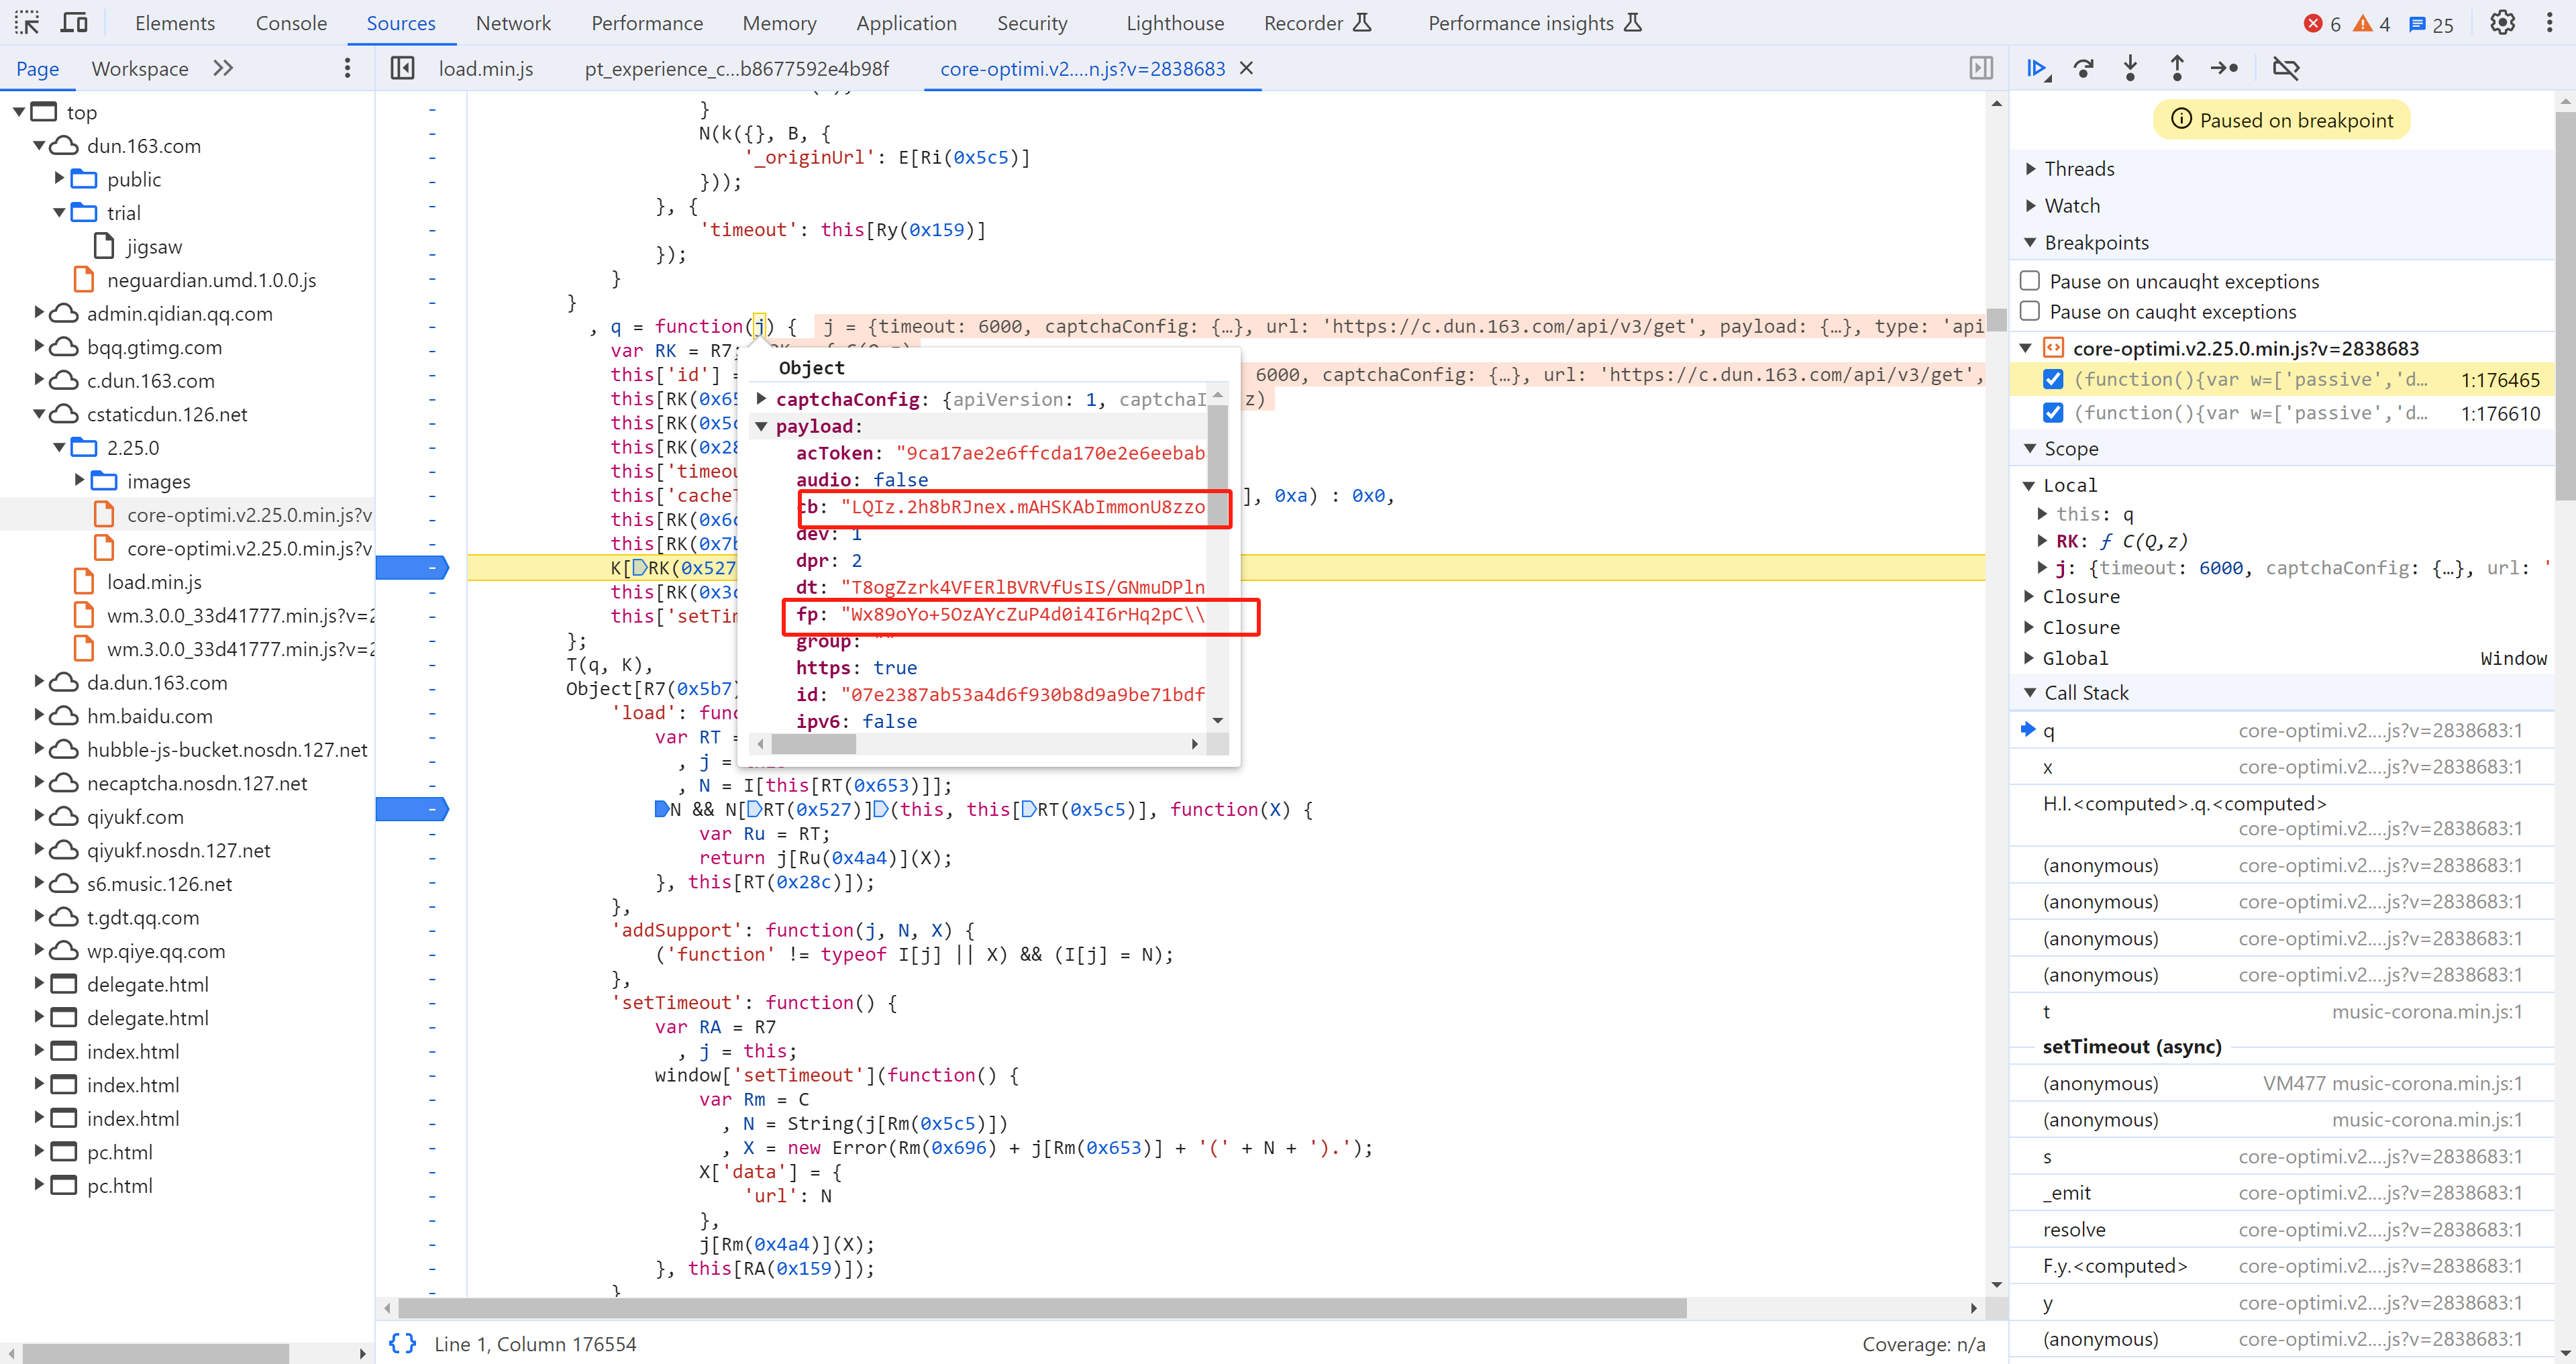Screen dimensions: 2576x1364
Task: Expand the Watch section
Action: [2030, 205]
